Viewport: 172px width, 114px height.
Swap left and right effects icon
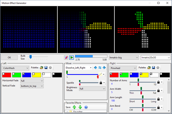tap(100, 68)
